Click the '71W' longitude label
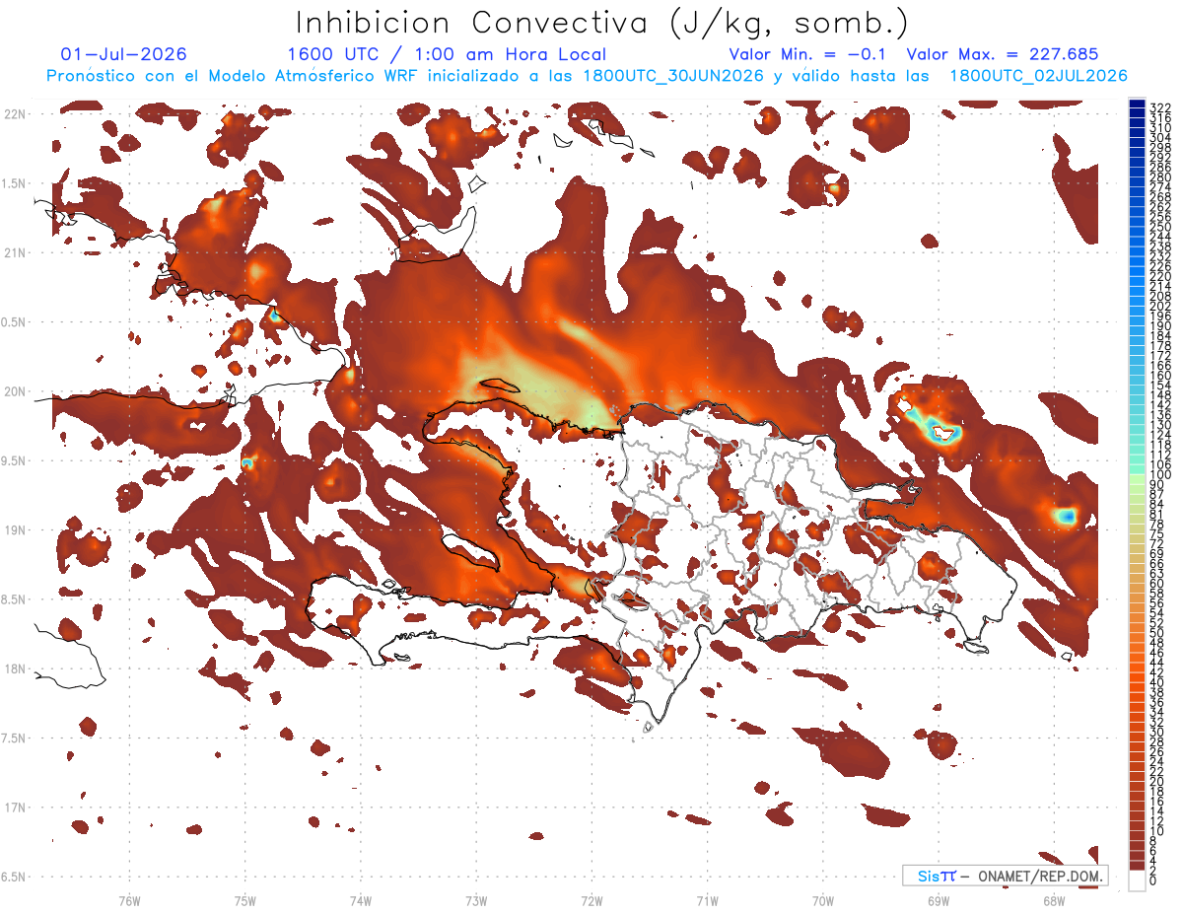Viewport: 1183px width, 914px height. [707, 900]
